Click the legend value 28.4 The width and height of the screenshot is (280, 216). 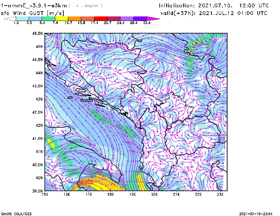[134, 23]
